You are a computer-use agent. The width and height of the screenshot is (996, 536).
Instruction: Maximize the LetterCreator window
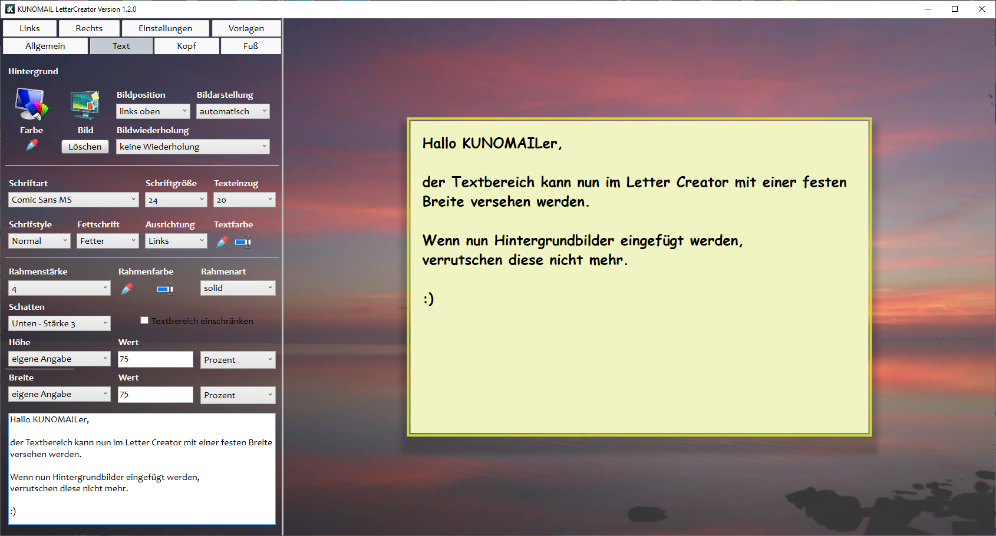coord(955,9)
